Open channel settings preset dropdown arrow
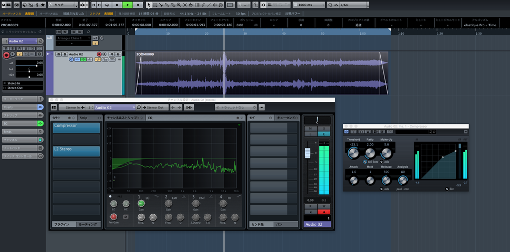This screenshot has width=510, height=252. coord(262,107)
